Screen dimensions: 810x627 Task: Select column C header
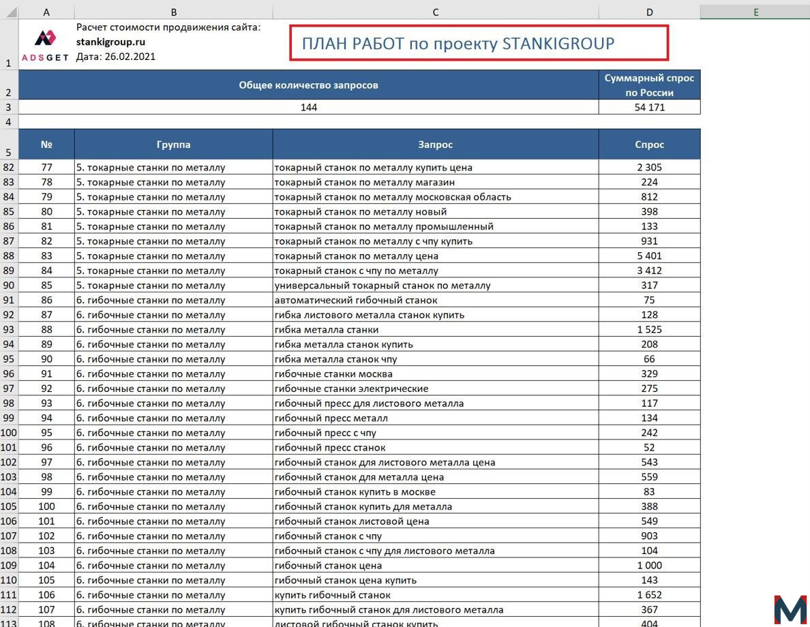(x=436, y=12)
